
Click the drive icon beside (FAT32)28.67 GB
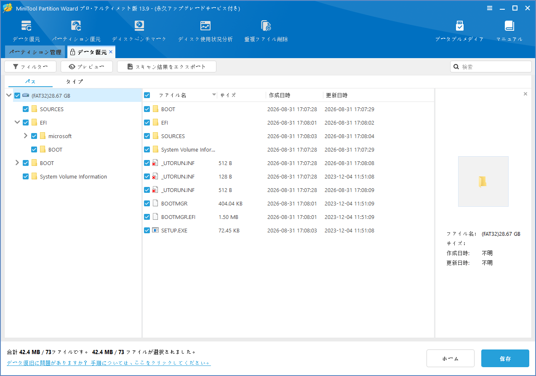26,96
